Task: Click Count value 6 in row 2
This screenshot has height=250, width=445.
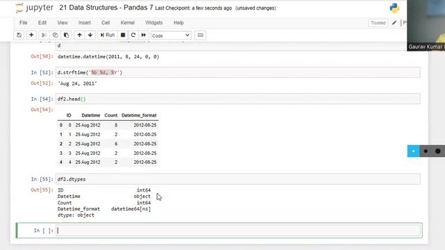Action: (116, 144)
